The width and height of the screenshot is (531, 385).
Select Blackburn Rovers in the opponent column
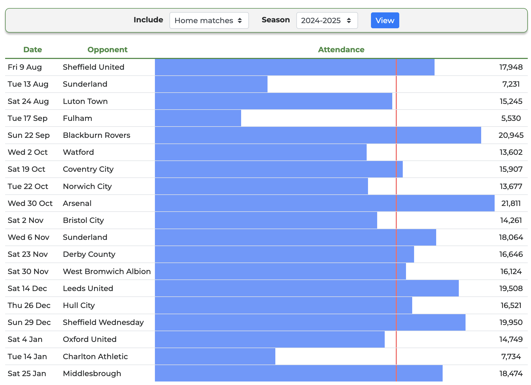tap(96, 135)
